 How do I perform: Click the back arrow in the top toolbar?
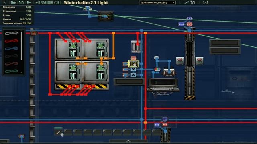(5, 2)
